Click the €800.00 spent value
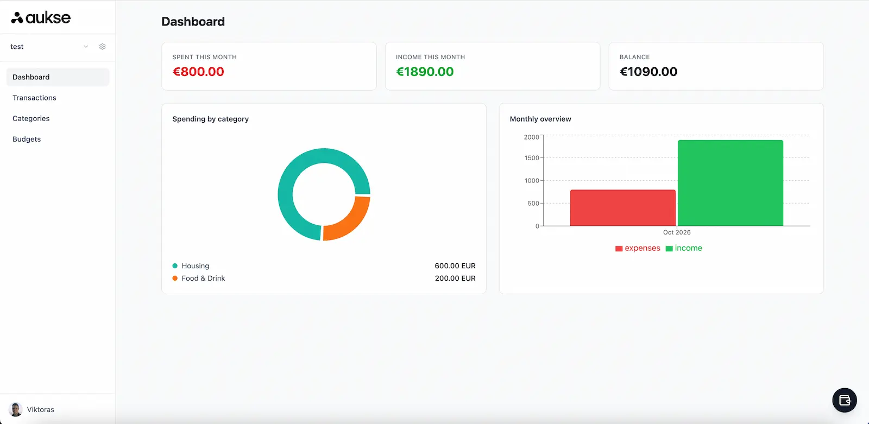869x424 pixels. click(198, 72)
